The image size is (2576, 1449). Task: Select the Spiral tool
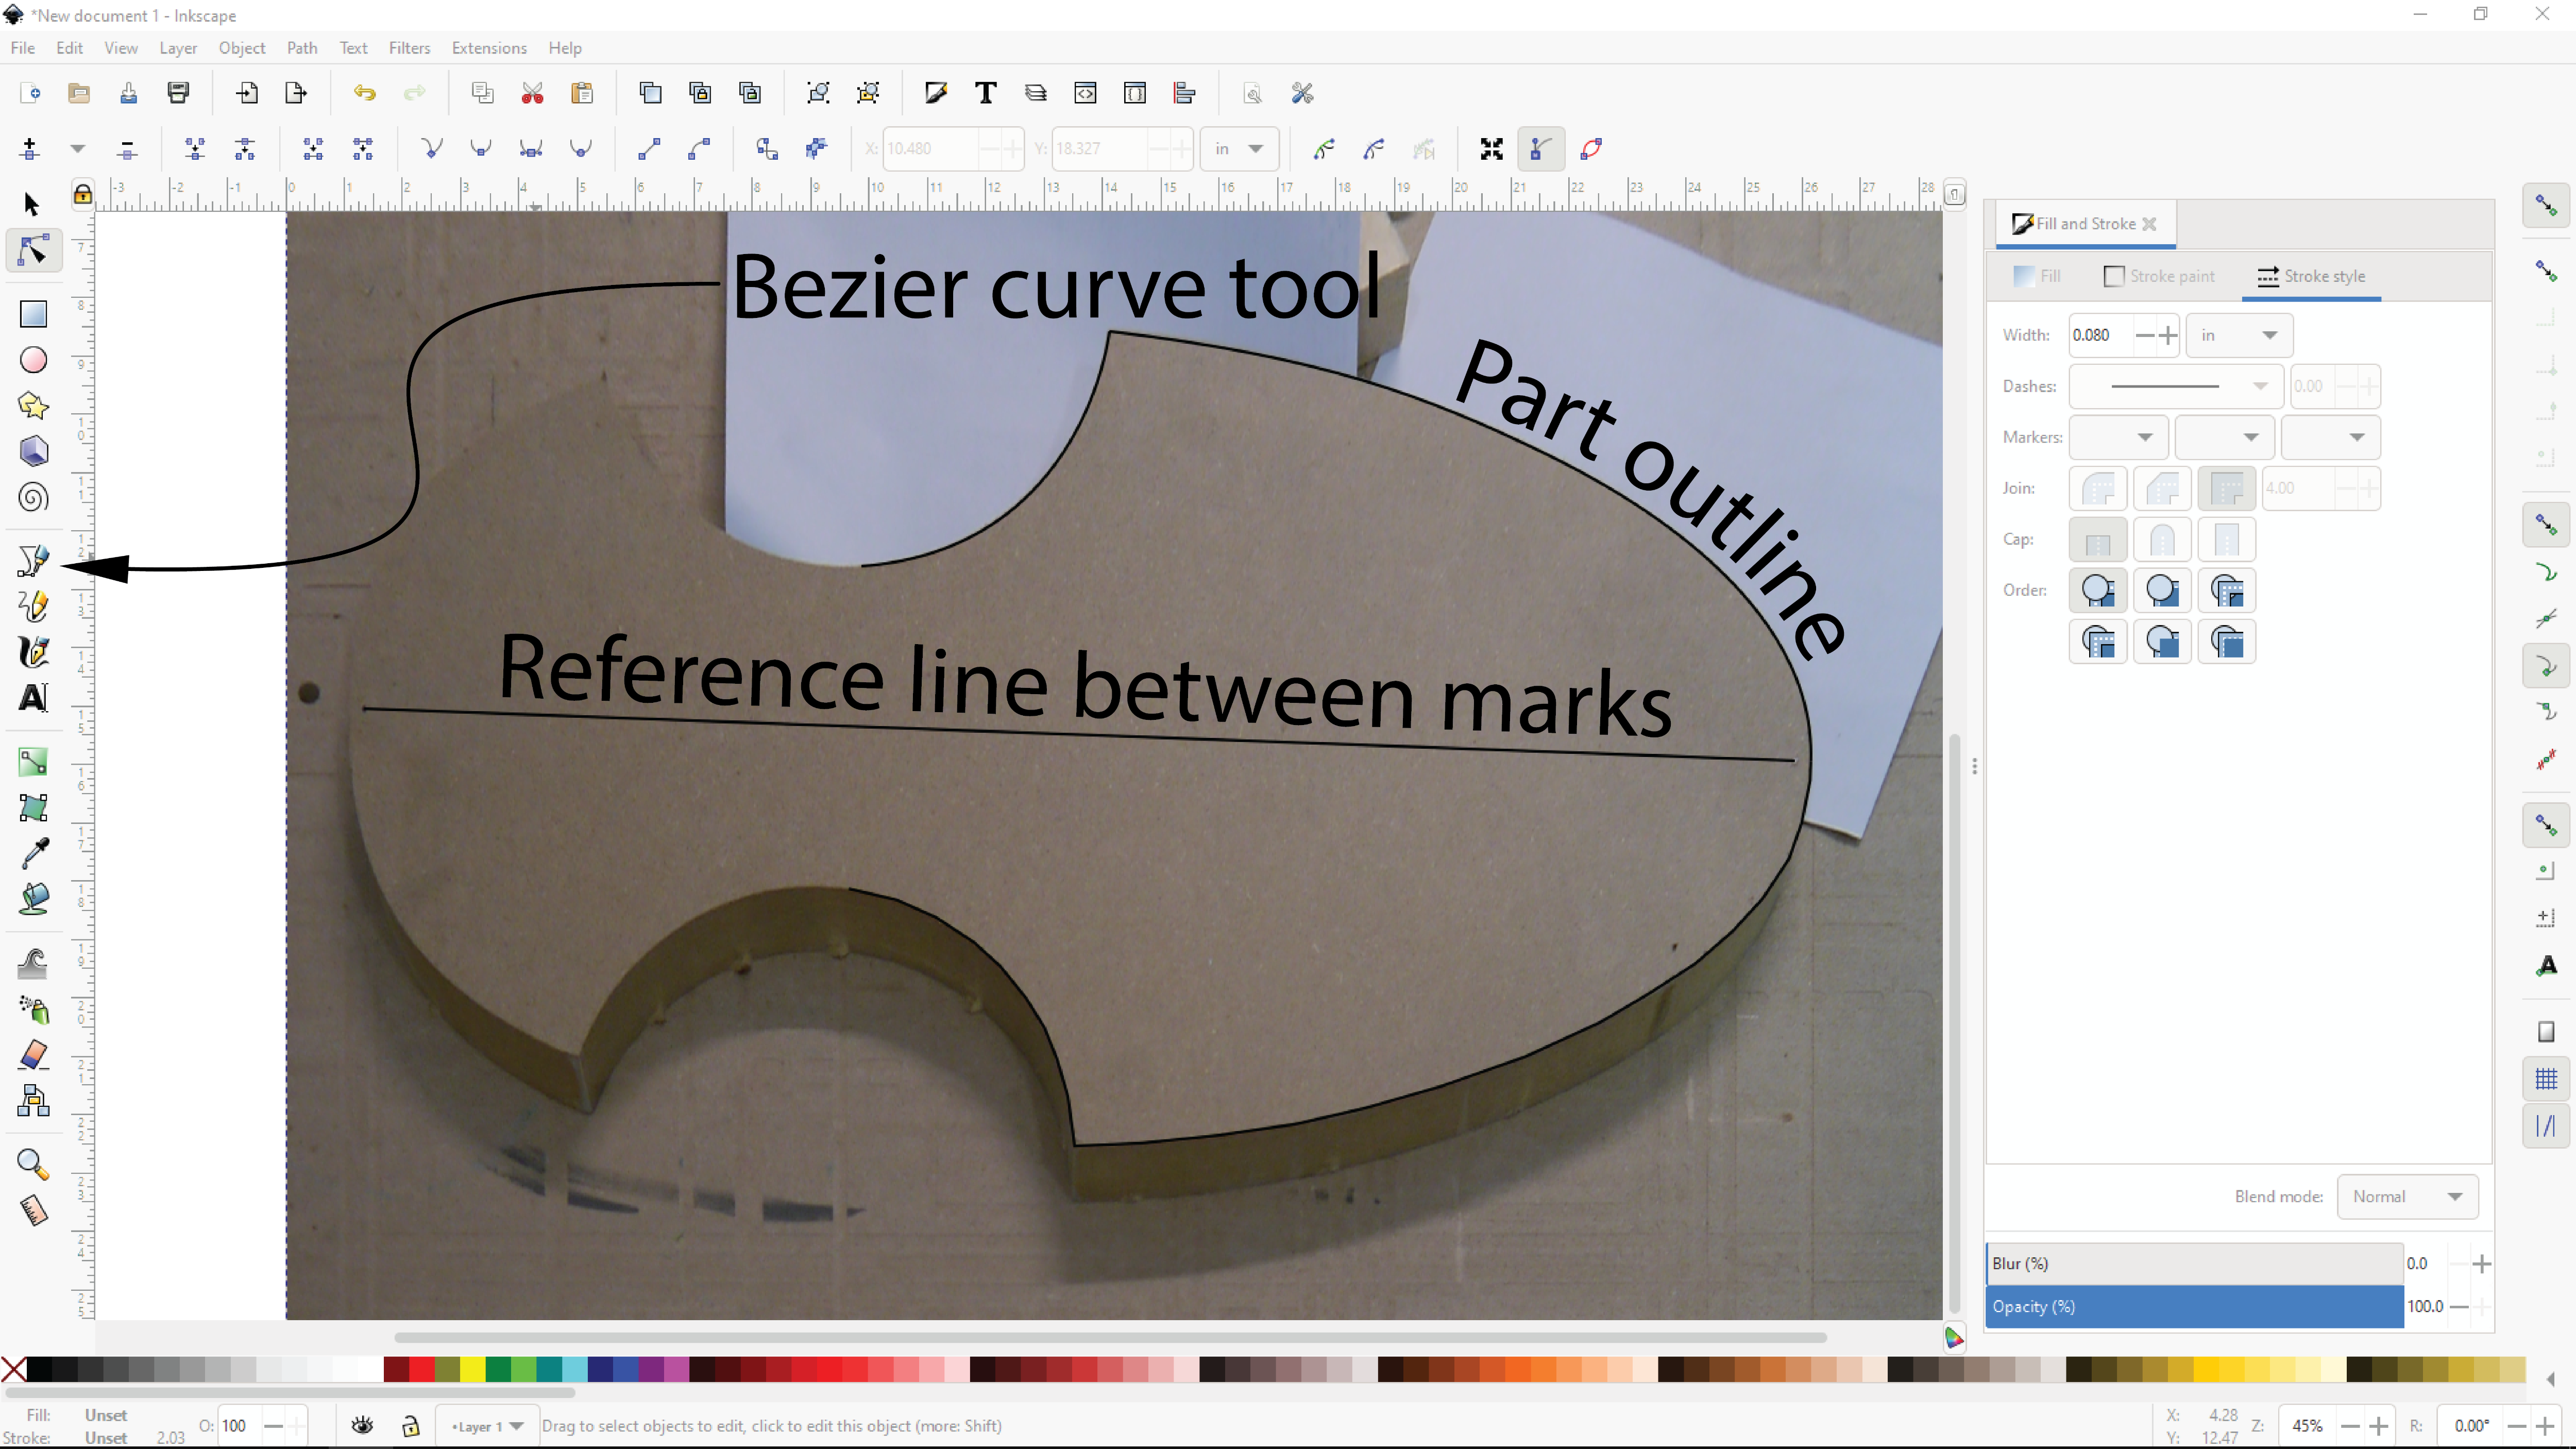coord(33,498)
